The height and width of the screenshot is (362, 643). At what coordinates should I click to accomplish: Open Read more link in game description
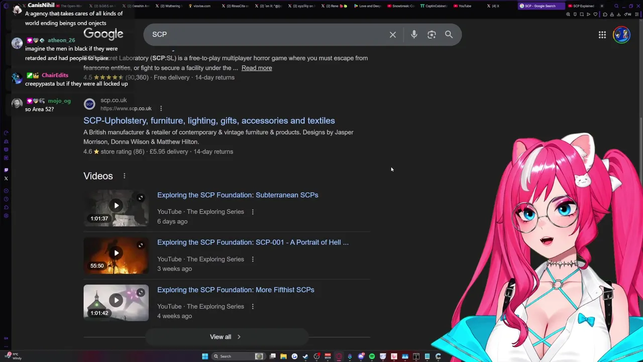pyautogui.click(x=257, y=68)
